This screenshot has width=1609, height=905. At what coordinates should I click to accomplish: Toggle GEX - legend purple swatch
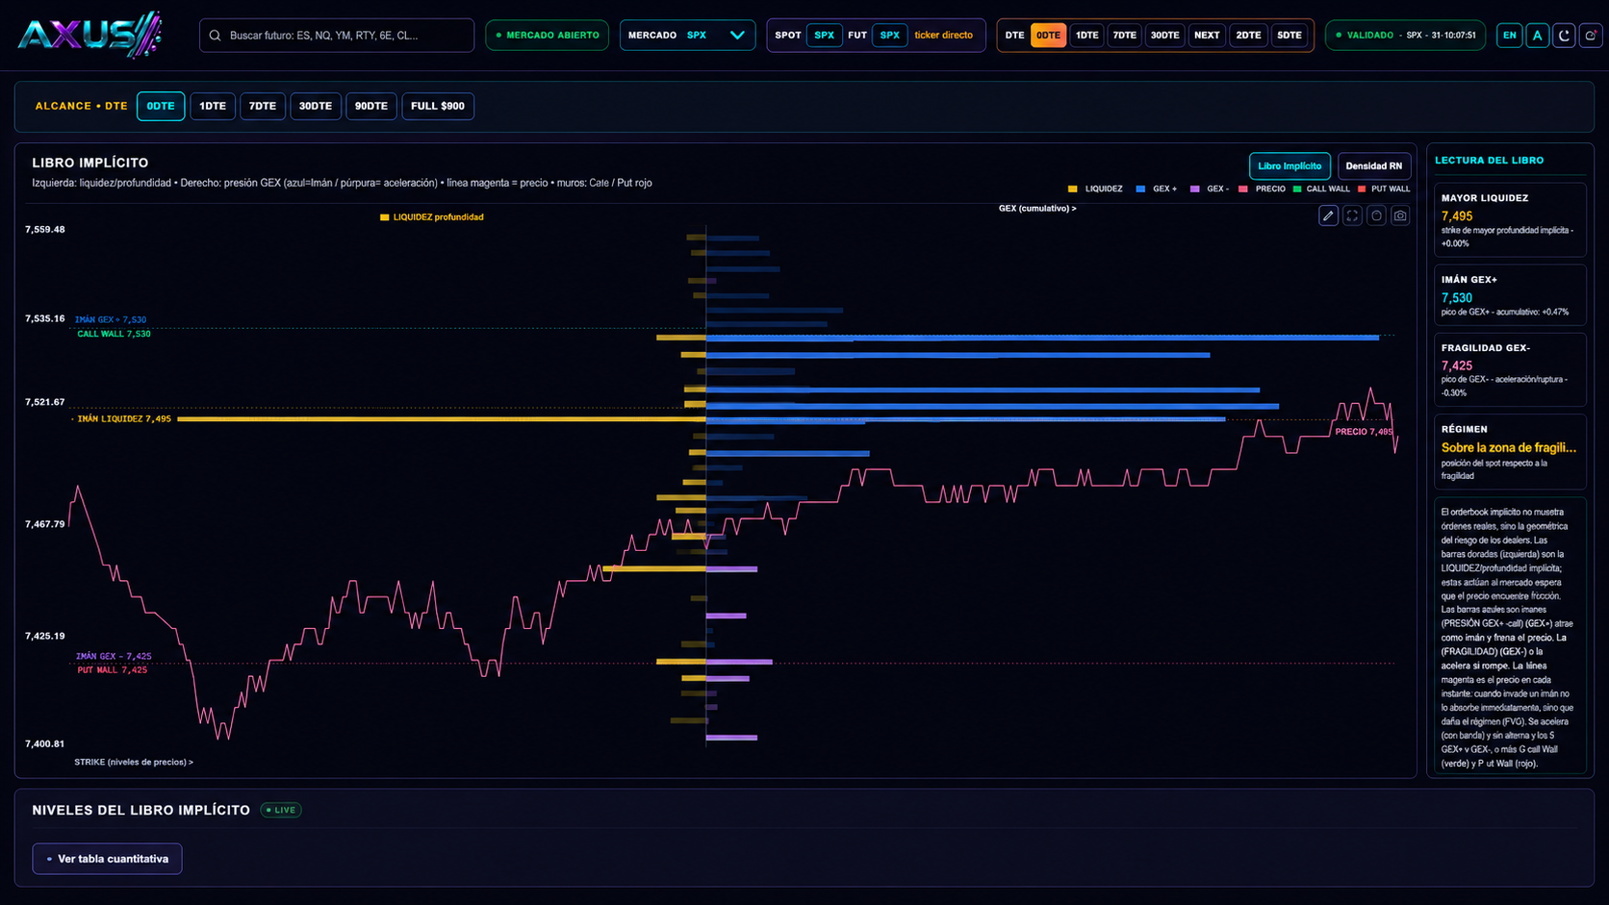click(1195, 189)
